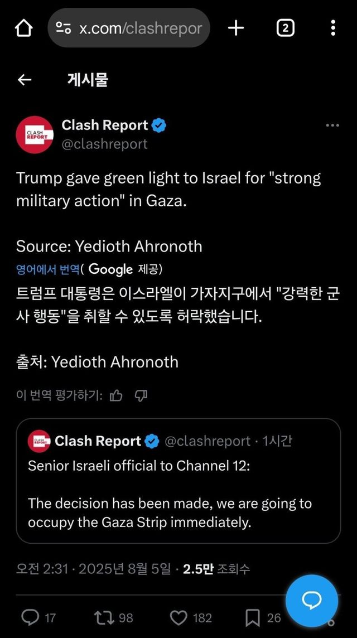Like the post using the heart icon
The width and height of the screenshot is (357, 638).
[178, 617]
